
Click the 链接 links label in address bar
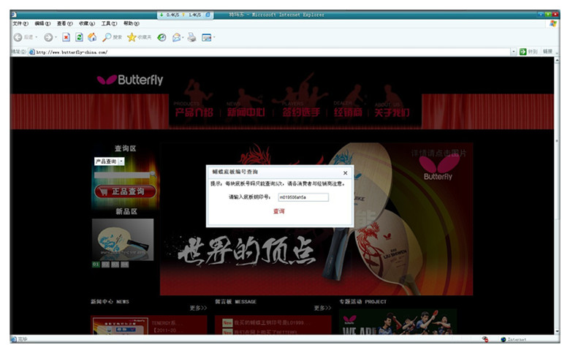click(547, 52)
